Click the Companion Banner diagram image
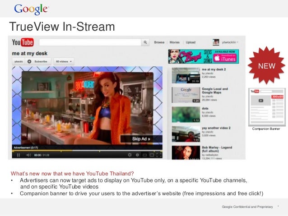The width and height of the screenshot is (288, 216). click(267, 107)
